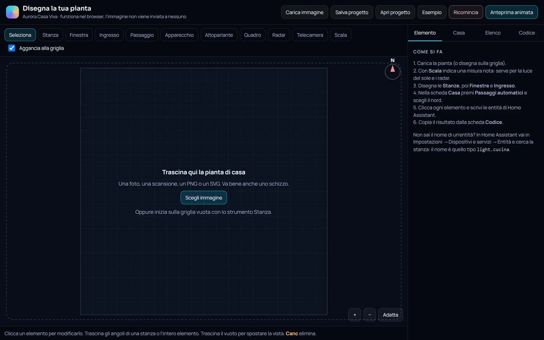
Task: Click the 'Disegna la tua pianta' title
Action: [57, 8]
